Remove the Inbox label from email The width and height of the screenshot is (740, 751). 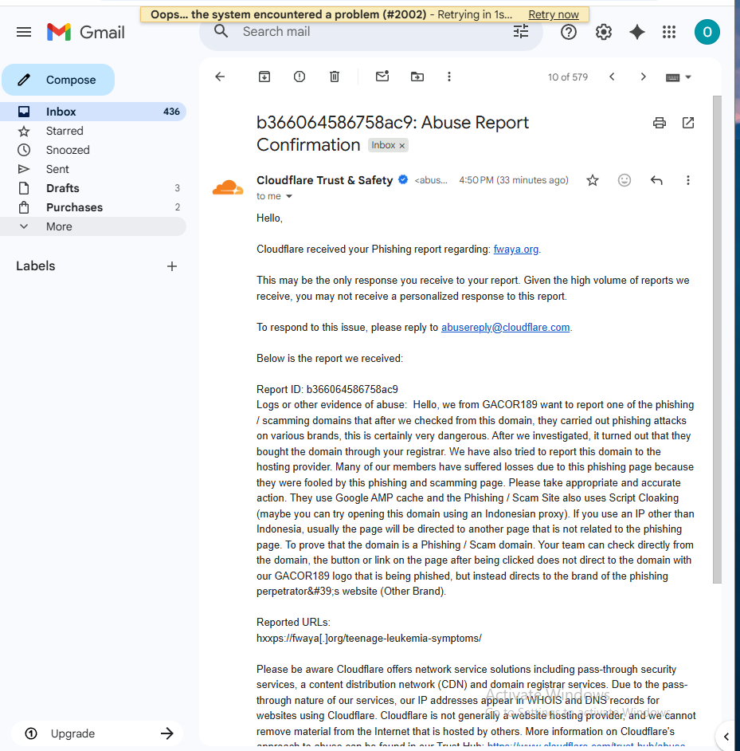coord(402,146)
